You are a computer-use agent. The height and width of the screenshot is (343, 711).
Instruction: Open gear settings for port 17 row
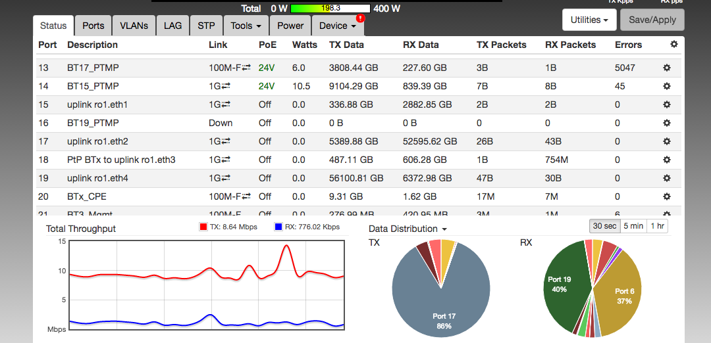[666, 141]
